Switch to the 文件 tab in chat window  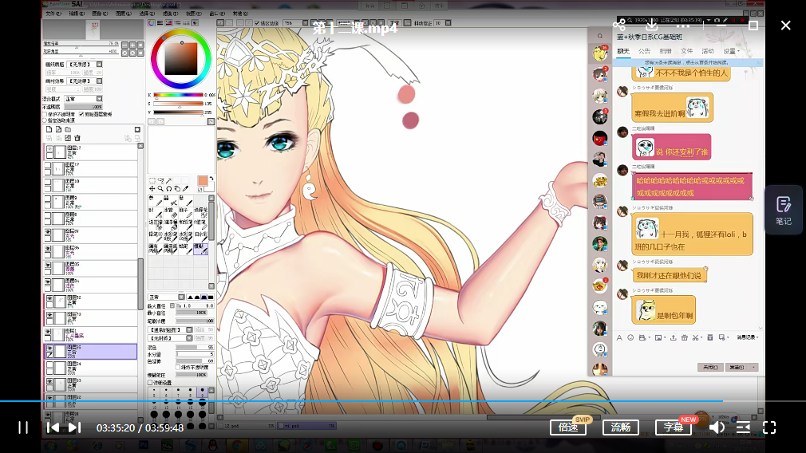click(687, 51)
